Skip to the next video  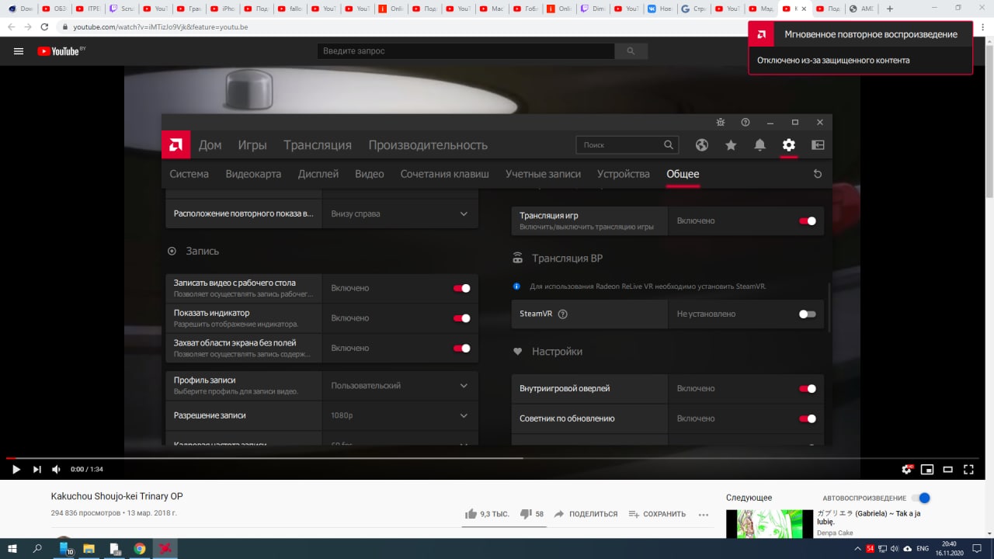pos(36,469)
